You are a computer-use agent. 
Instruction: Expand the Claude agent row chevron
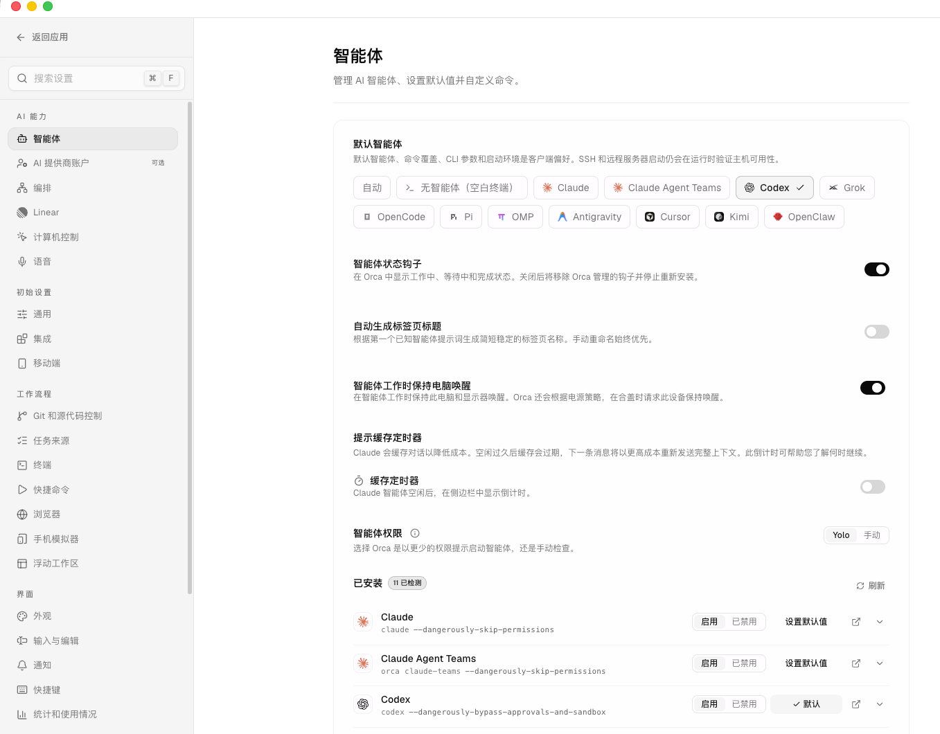pos(880,622)
